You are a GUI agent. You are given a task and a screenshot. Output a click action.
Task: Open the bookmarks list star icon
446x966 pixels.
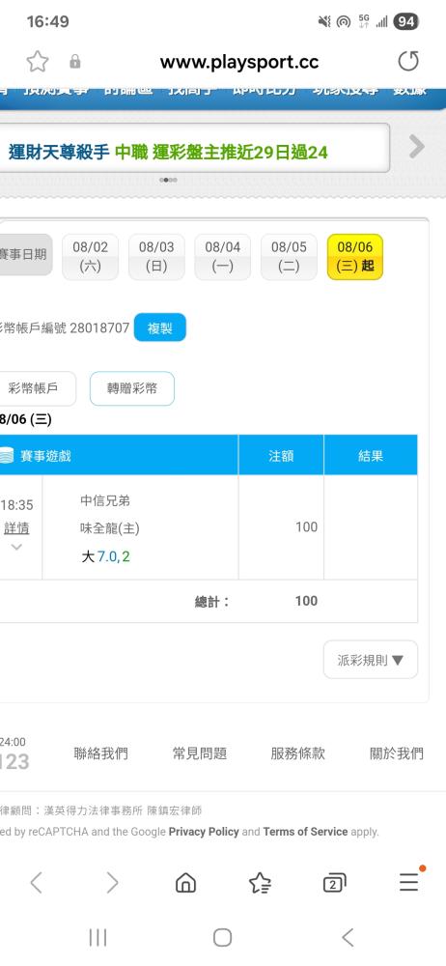[260, 883]
